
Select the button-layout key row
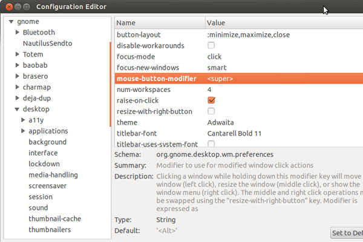point(239,34)
